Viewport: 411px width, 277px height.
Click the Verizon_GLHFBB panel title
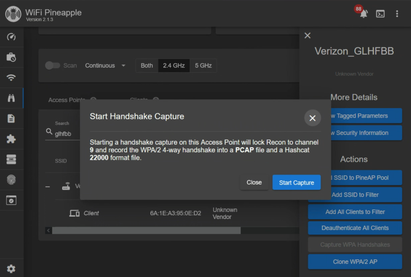(354, 51)
